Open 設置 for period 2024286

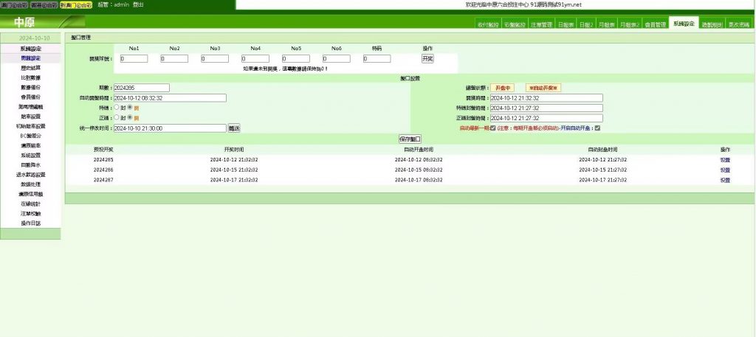click(724, 170)
